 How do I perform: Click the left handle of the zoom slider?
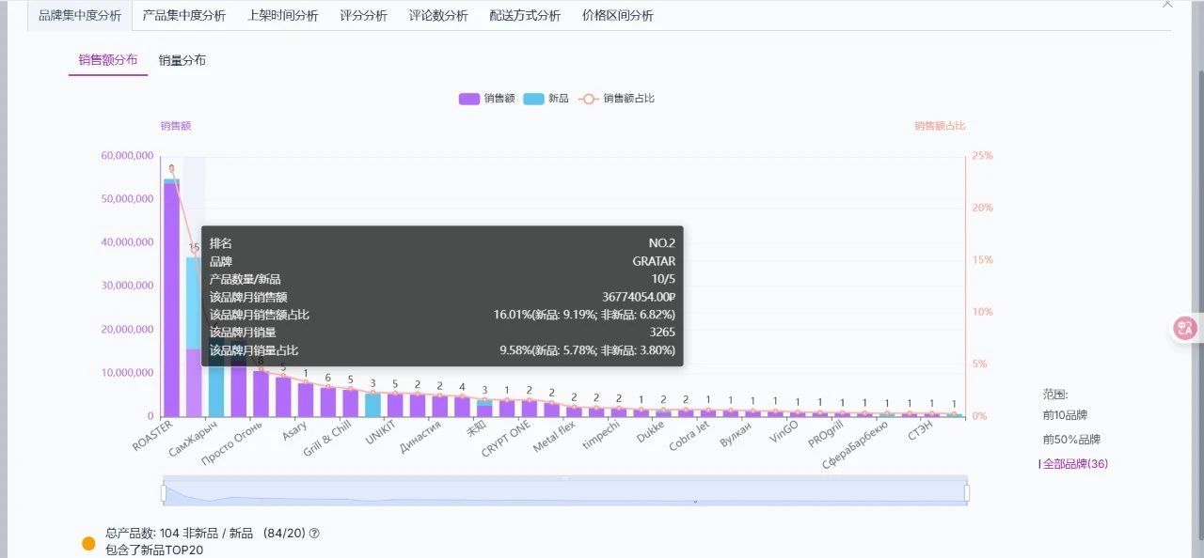[164, 492]
